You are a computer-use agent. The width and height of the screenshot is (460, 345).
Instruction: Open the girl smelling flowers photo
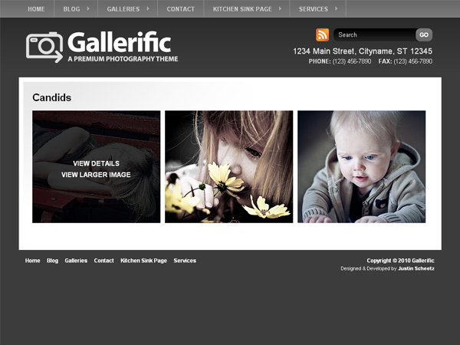(228, 166)
